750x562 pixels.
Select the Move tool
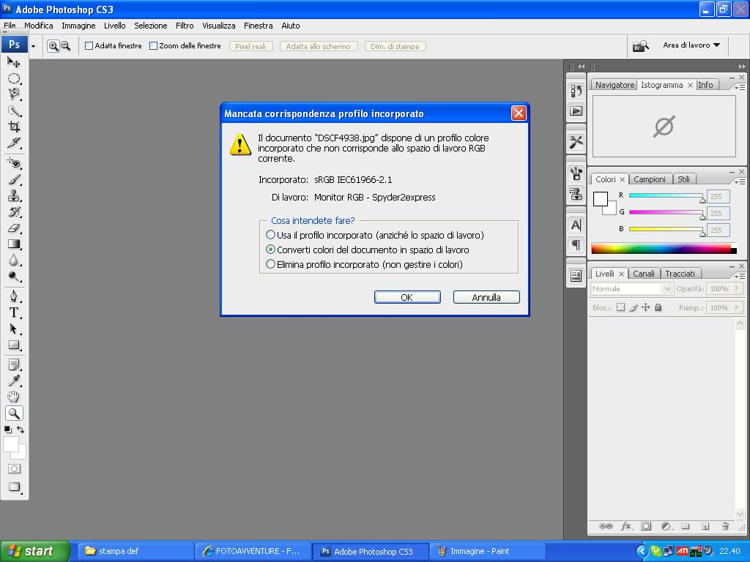pyautogui.click(x=14, y=63)
